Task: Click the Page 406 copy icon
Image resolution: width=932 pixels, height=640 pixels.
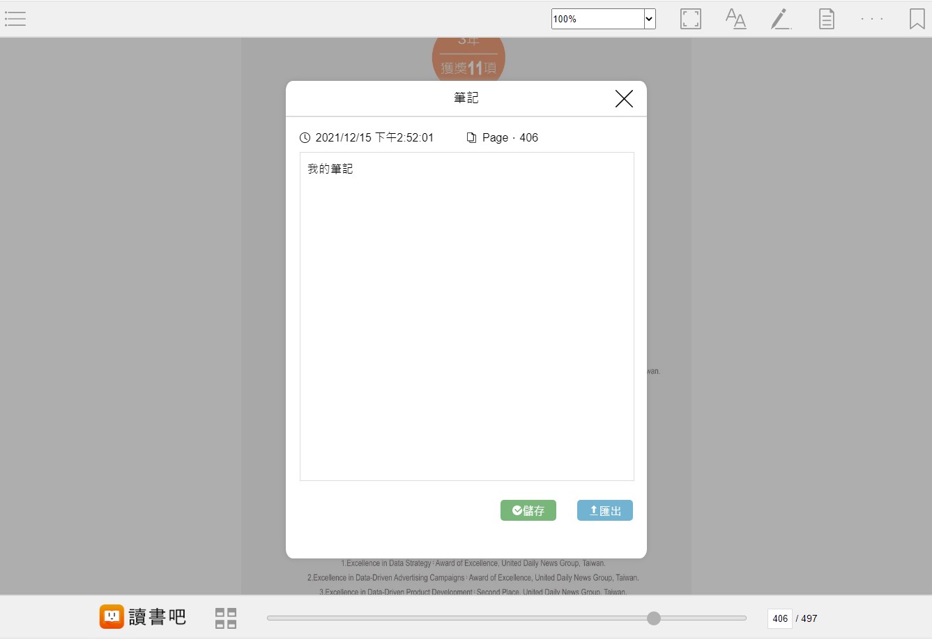Action: [x=471, y=138]
